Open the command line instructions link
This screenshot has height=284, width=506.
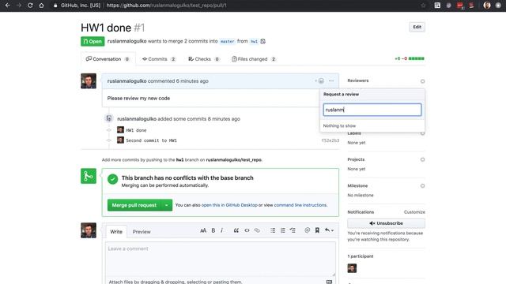click(300, 205)
